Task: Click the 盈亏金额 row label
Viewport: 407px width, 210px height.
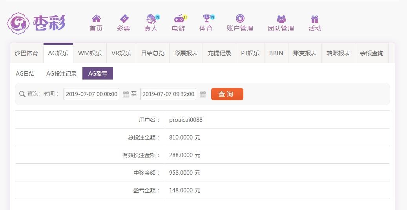Action: [x=146, y=190]
